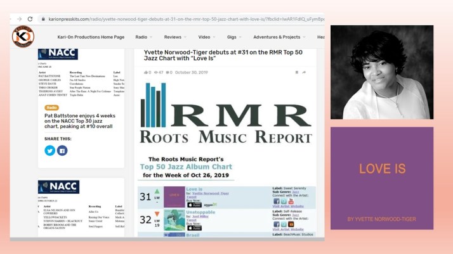Open the Twitter icon in the Unstoppable row
The image size is (453, 254).
[x=284, y=224]
